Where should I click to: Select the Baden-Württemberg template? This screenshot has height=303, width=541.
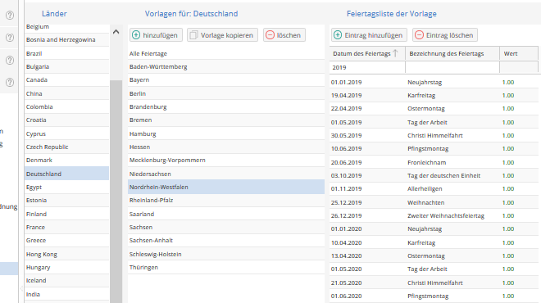[226, 66]
